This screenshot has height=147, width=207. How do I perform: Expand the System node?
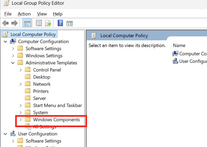point(21,113)
